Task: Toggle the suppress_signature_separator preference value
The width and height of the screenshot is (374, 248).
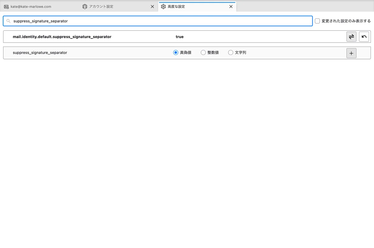Action: click(351, 37)
